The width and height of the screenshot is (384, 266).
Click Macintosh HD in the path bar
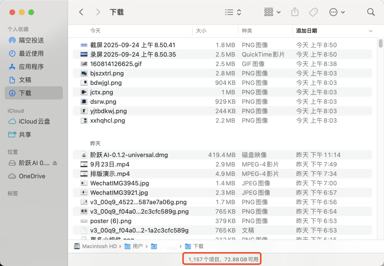96,246
